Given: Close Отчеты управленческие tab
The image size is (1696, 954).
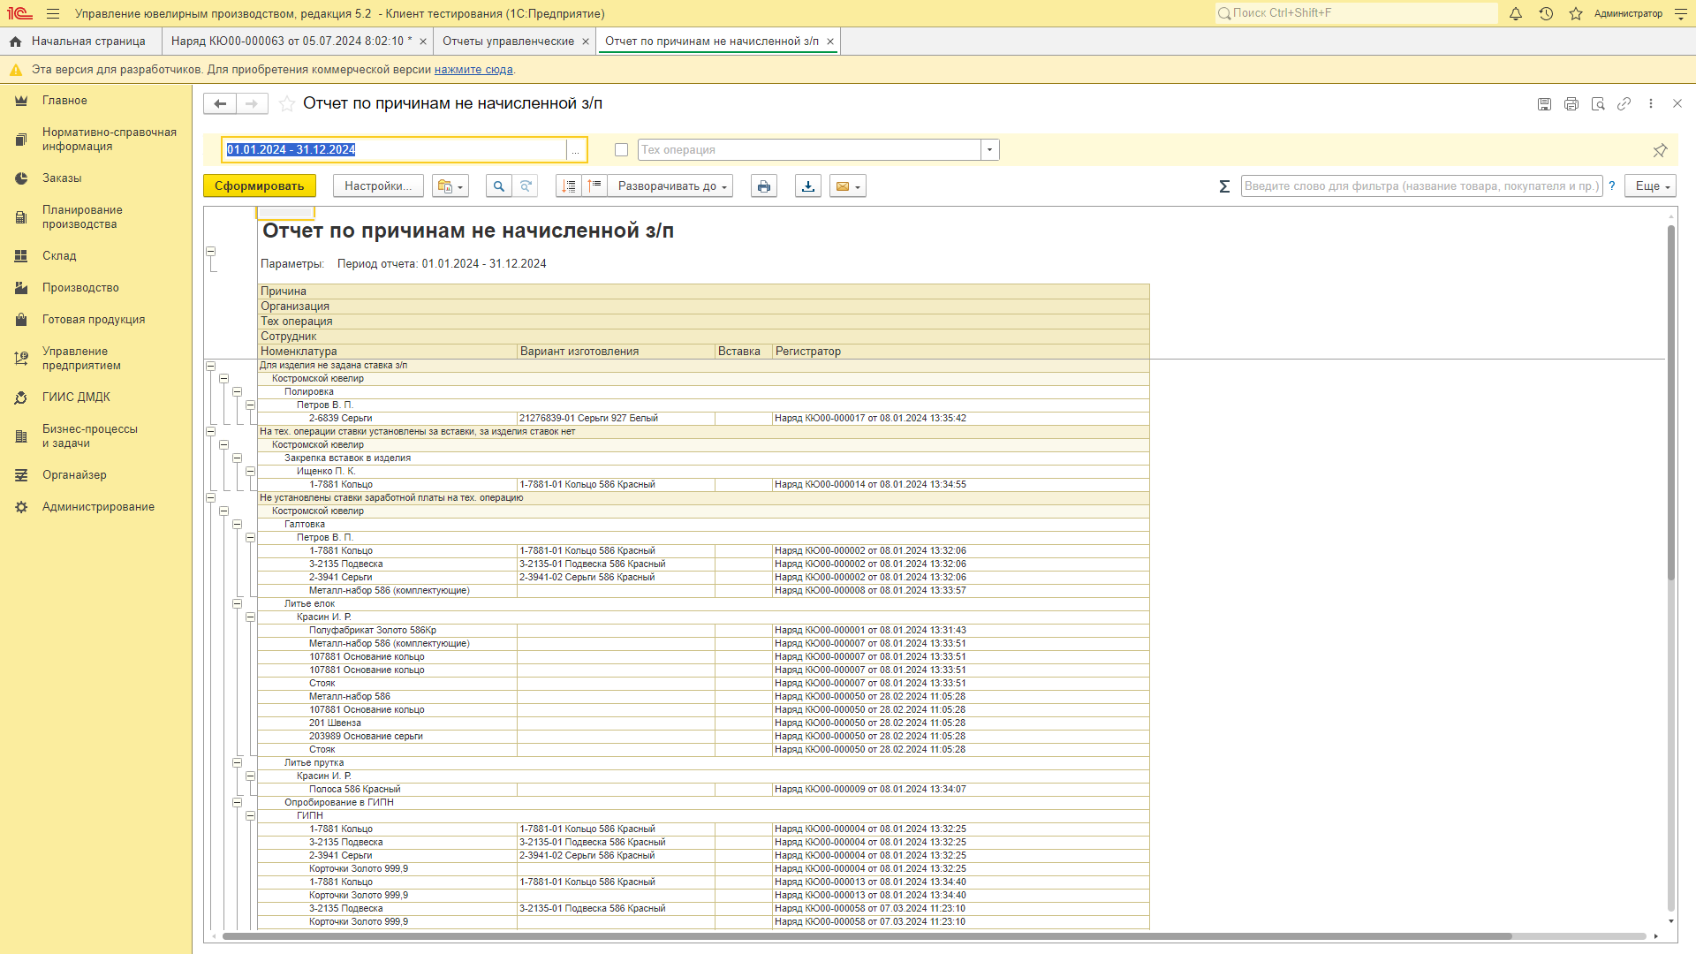Looking at the screenshot, I should 586,42.
